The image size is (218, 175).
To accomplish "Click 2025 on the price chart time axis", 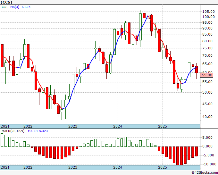I will coord(163,126).
